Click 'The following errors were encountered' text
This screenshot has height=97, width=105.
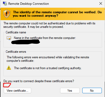point(48,59)
